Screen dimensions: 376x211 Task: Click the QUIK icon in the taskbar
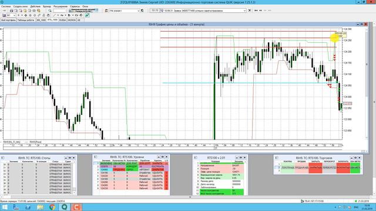[x=64, y=207]
